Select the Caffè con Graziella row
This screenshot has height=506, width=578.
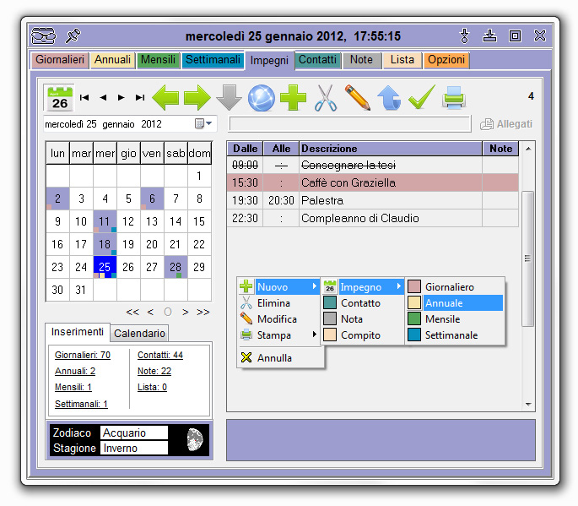coord(373,182)
